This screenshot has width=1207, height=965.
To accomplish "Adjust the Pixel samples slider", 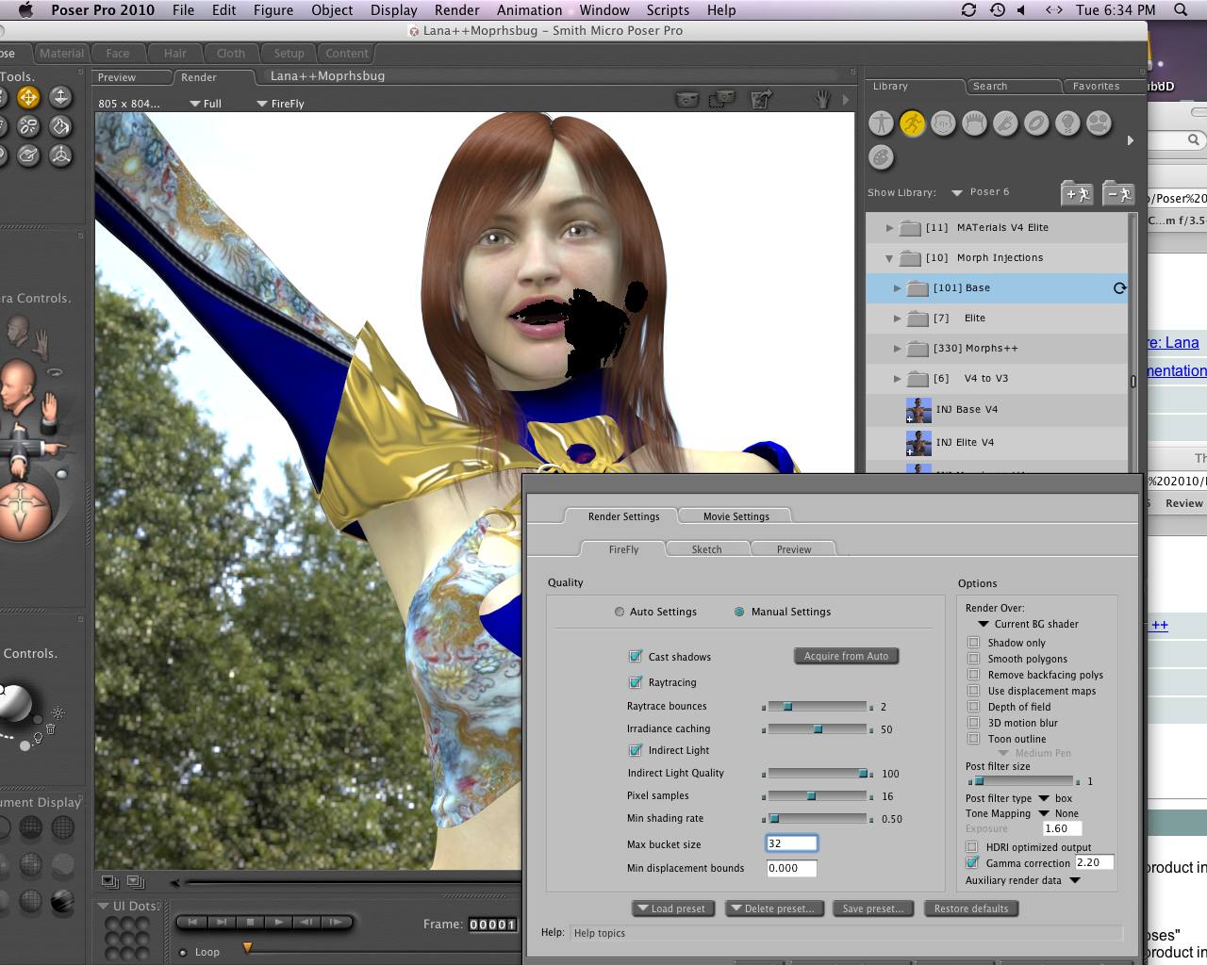I will click(x=810, y=796).
